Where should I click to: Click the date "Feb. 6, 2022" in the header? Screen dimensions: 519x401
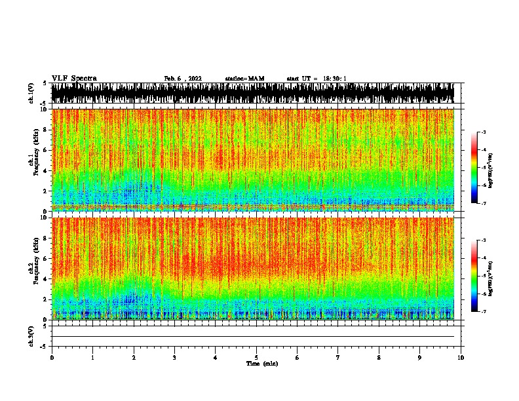point(183,79)
